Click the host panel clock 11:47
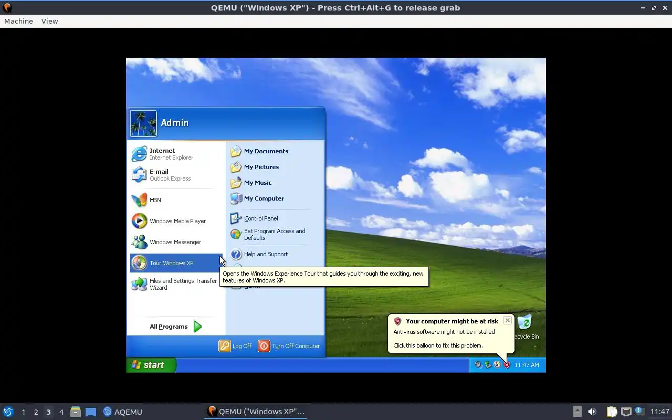 click(659, 412)
